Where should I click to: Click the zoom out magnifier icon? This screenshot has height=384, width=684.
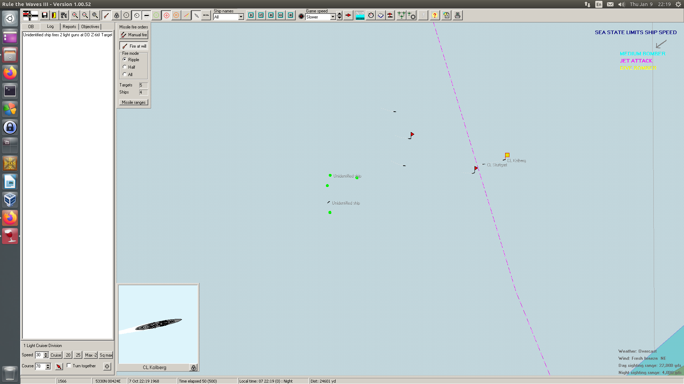(x=85, y=15)
